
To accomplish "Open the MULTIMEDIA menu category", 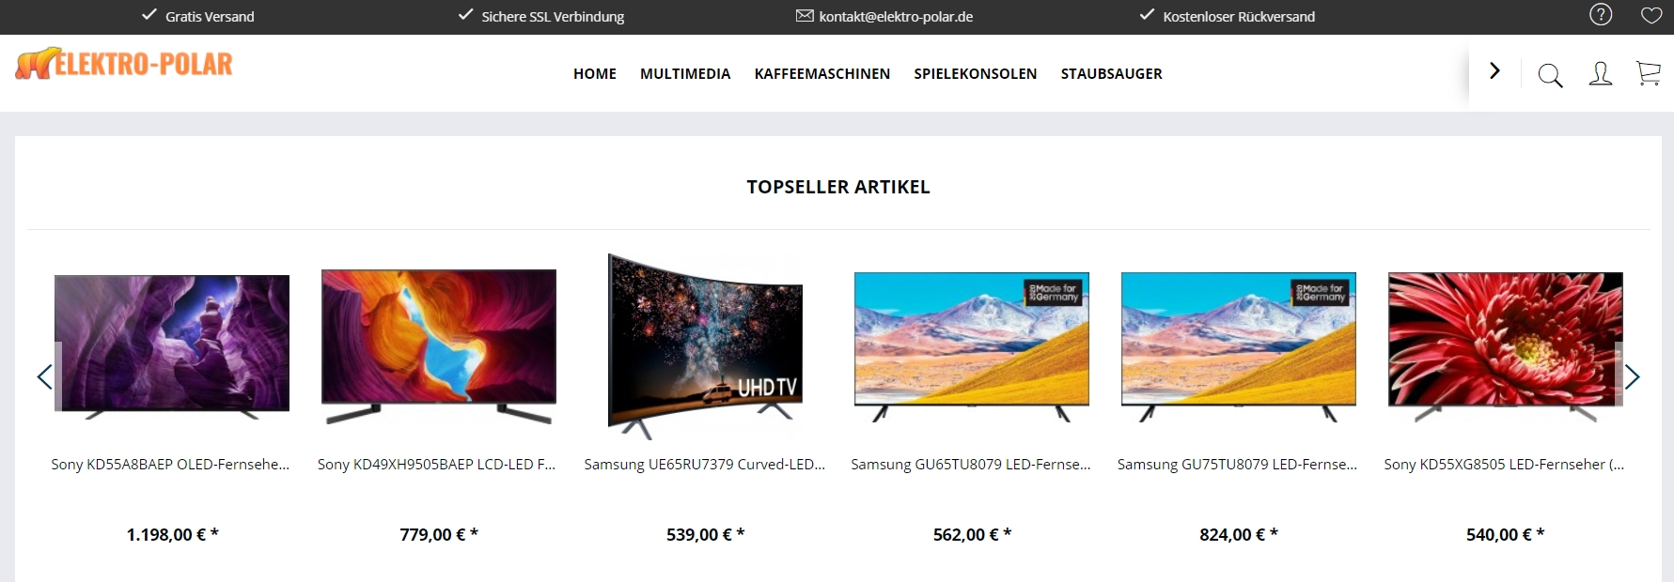I will (x=685, y=74).
